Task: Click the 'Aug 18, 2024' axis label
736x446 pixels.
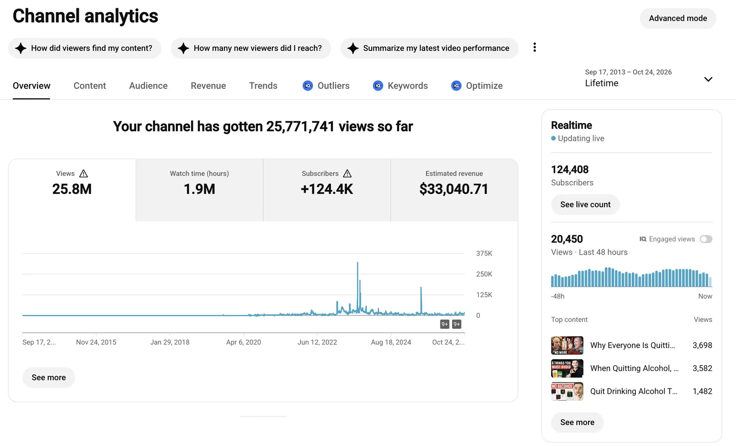Action: [391, 342]
